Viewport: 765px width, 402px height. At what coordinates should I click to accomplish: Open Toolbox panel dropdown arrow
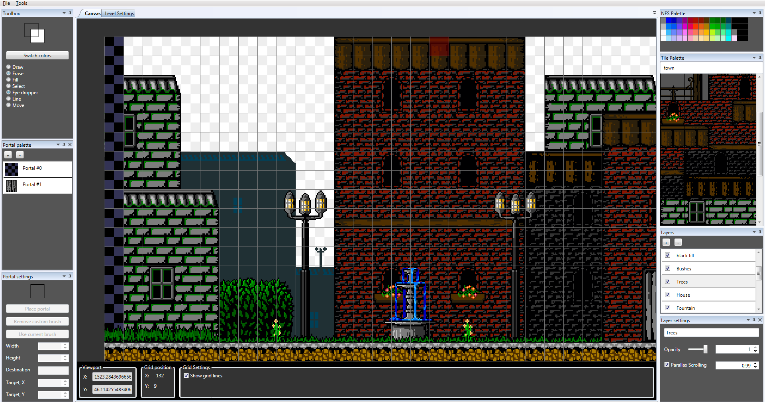click(64, 13)
